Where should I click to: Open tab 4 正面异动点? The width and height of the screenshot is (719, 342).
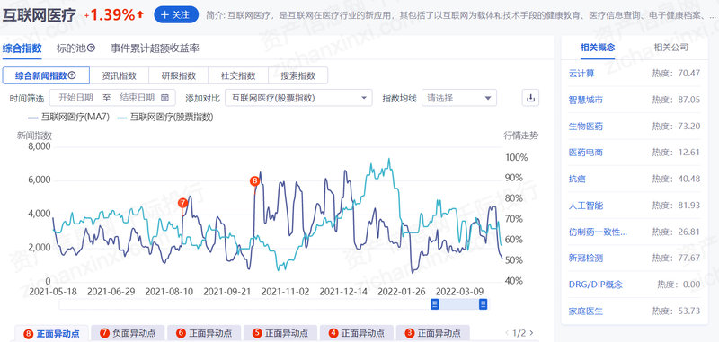356,333
